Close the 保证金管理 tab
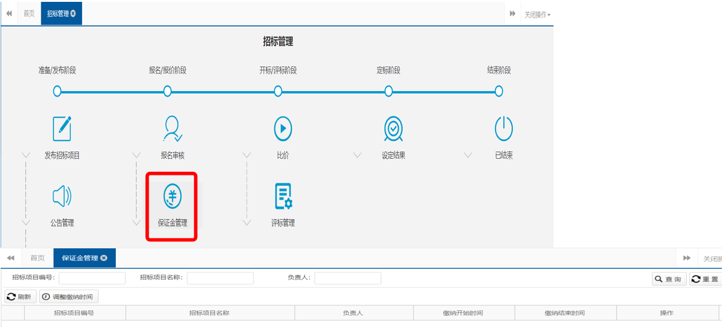728x327 pixels. (104, 258)
